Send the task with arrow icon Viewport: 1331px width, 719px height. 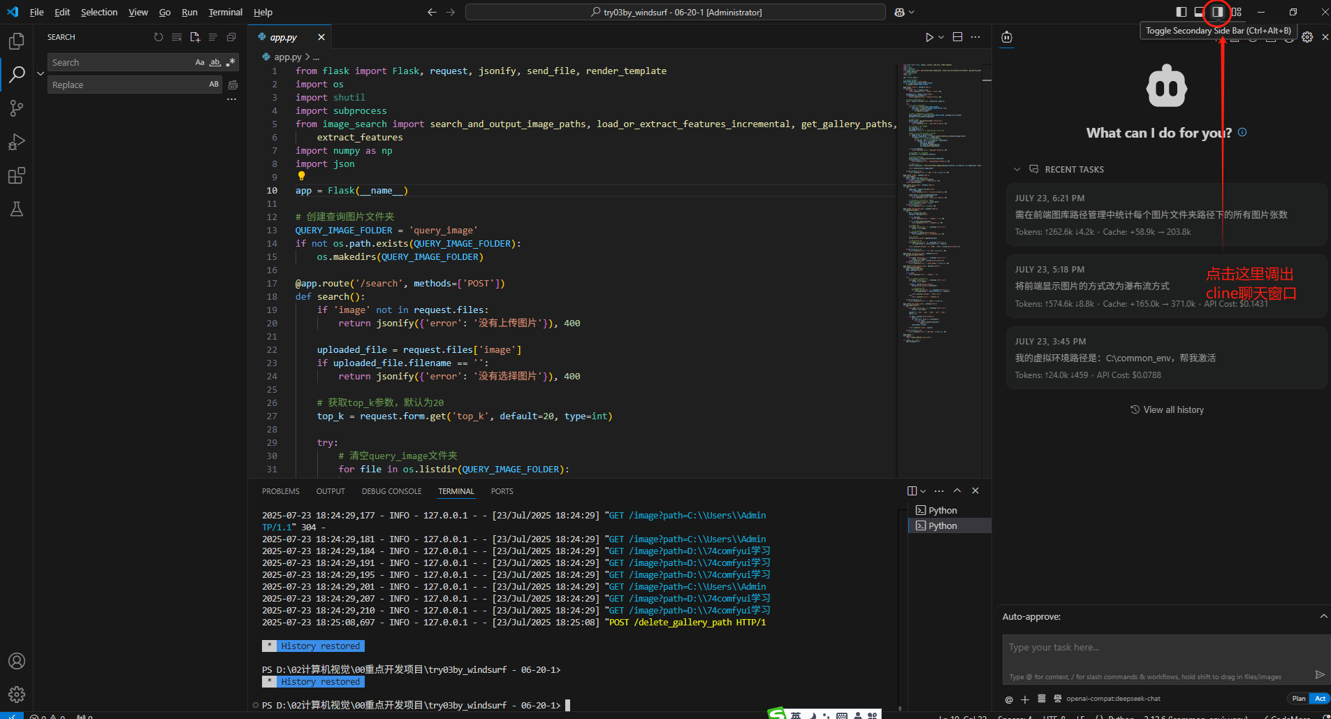pos(1319,674)
